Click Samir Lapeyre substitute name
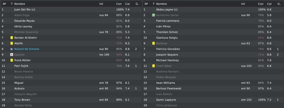The image size is (284, 108). click(x=166, y=100)
